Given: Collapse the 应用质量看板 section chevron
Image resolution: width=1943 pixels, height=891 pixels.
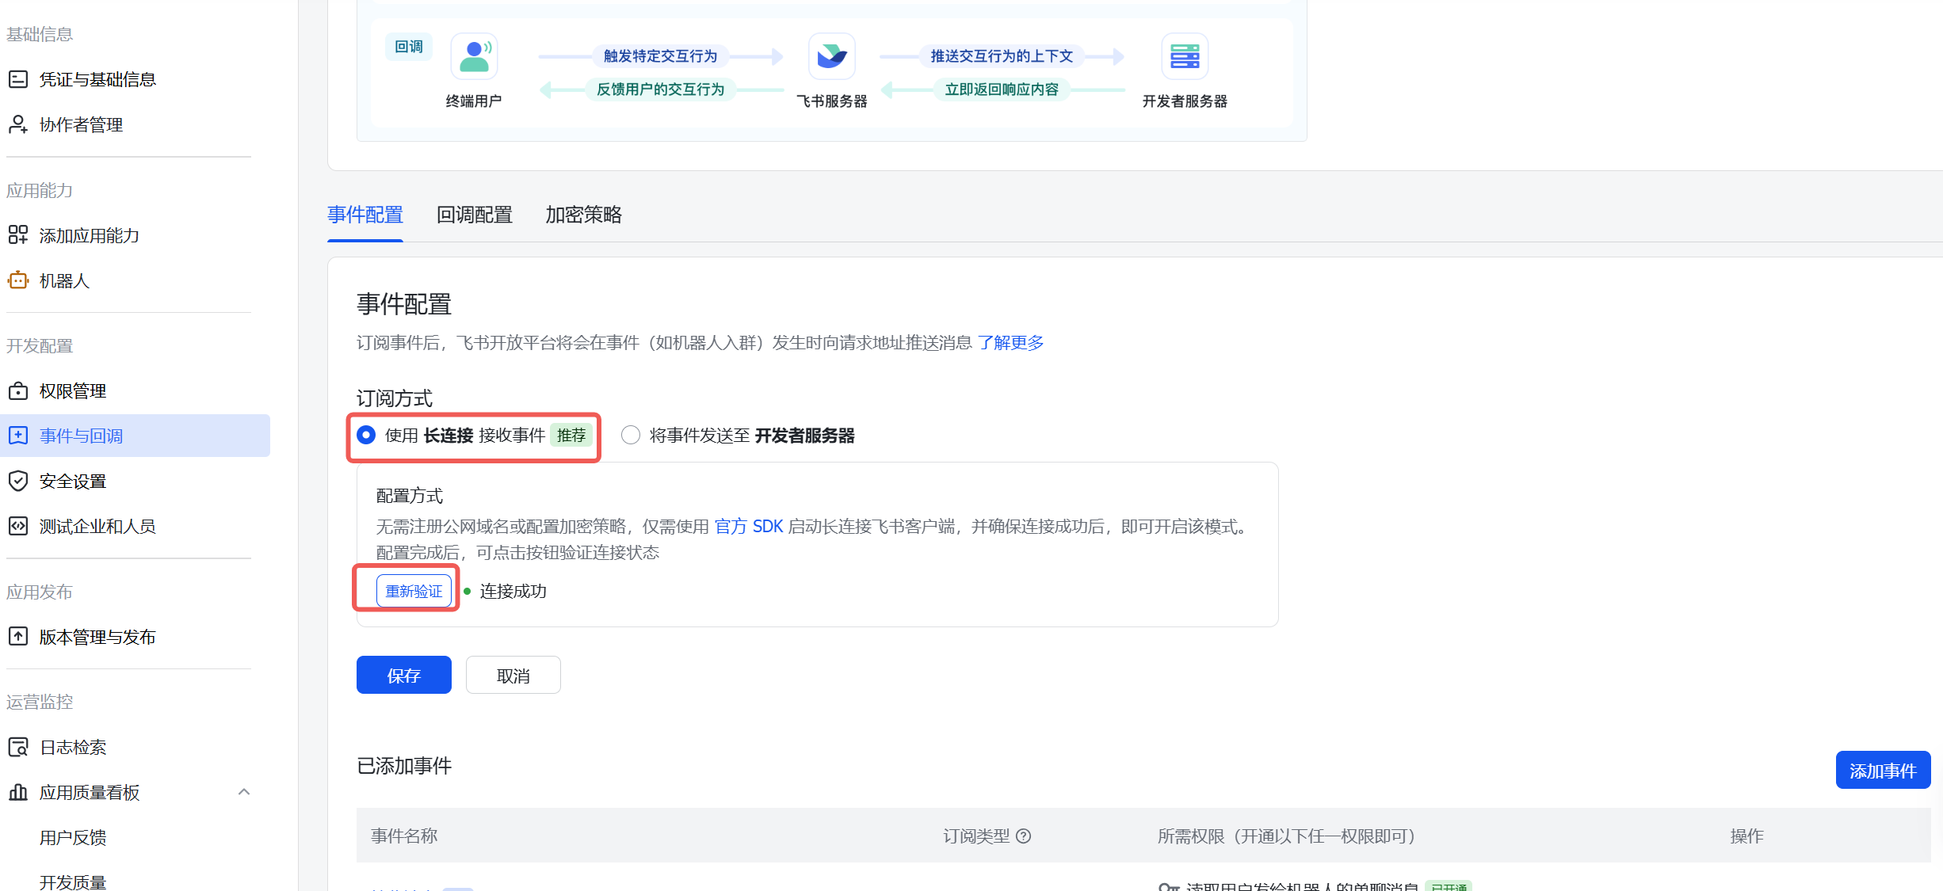Looking at the screenshot, I should coord(244,792).
